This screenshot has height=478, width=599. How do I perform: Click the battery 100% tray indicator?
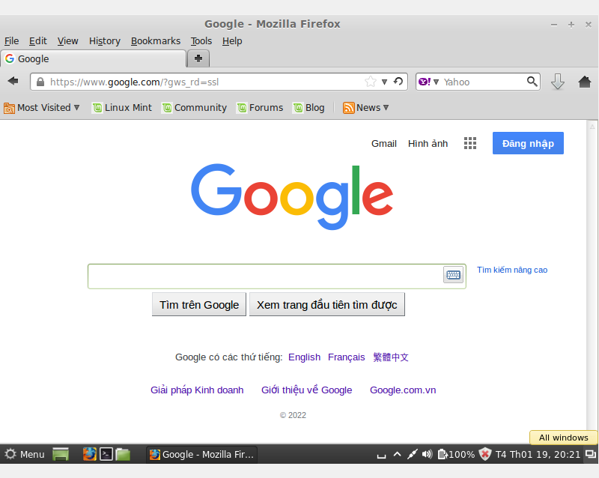point(456,454)
